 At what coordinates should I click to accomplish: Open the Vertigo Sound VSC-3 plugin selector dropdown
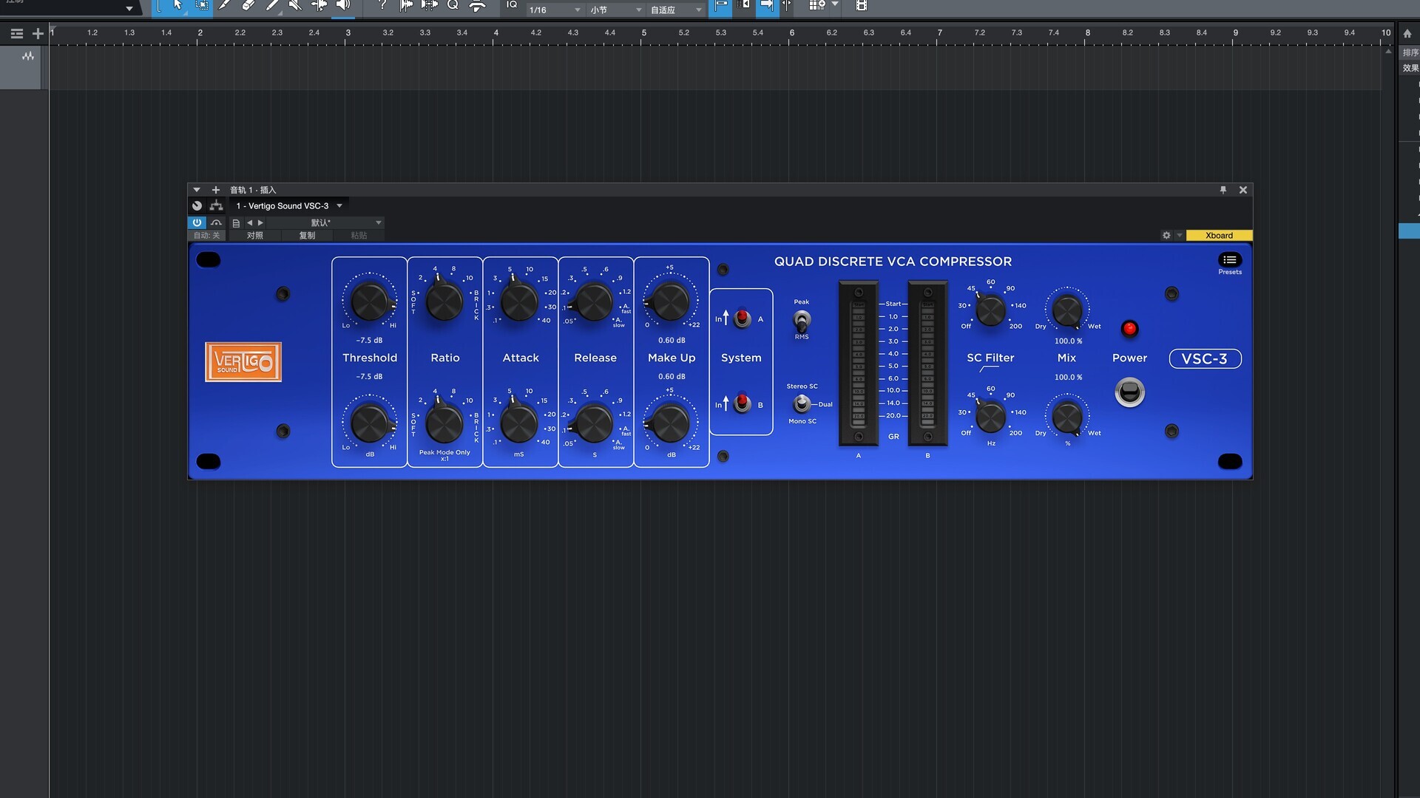(288, 206)
